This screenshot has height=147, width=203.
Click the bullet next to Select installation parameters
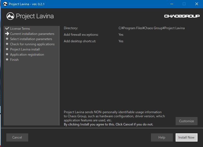(7, 39)
